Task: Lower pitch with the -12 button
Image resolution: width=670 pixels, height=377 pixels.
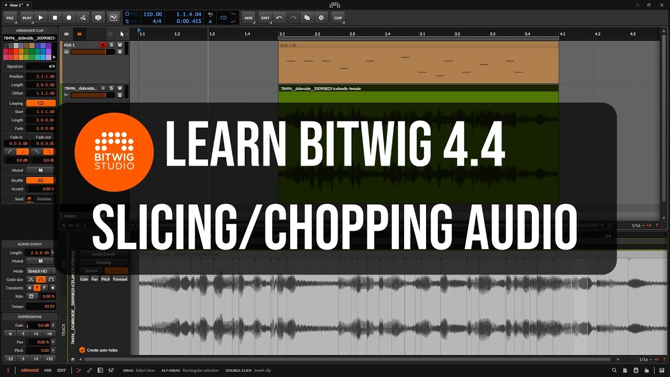Action: [x=9, y=359]
